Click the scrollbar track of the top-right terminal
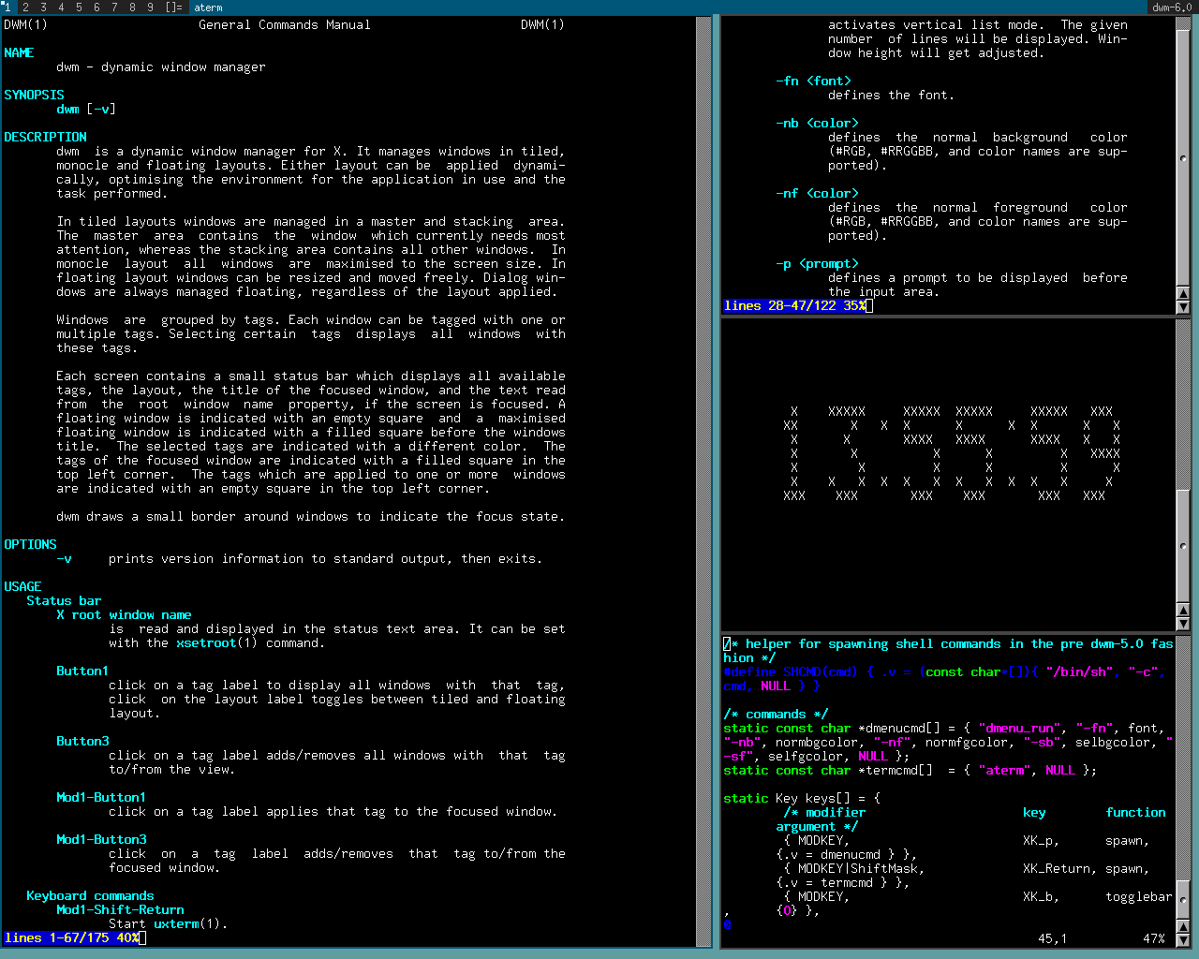This screenshot has width=1199, height=959. click(1183, 153)
